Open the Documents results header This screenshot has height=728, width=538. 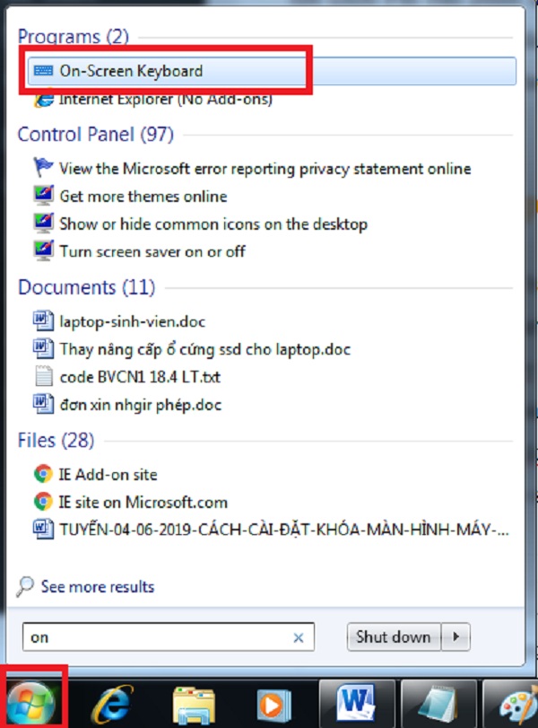pyautogui.click(x=86, y=288)
